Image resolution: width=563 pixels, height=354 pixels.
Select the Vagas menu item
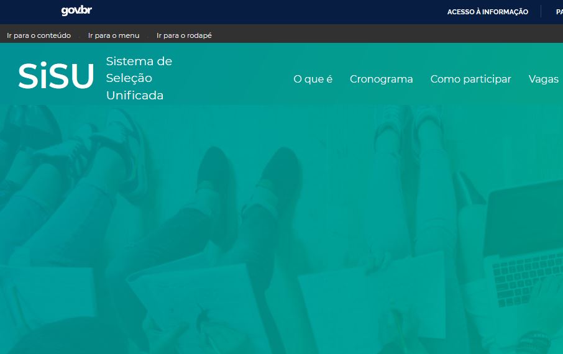pyautogui.click(x=543, y=79)
